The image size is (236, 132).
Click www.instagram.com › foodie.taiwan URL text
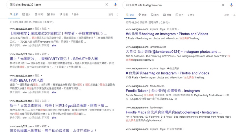pyautogui.click(x=145, y=86)
